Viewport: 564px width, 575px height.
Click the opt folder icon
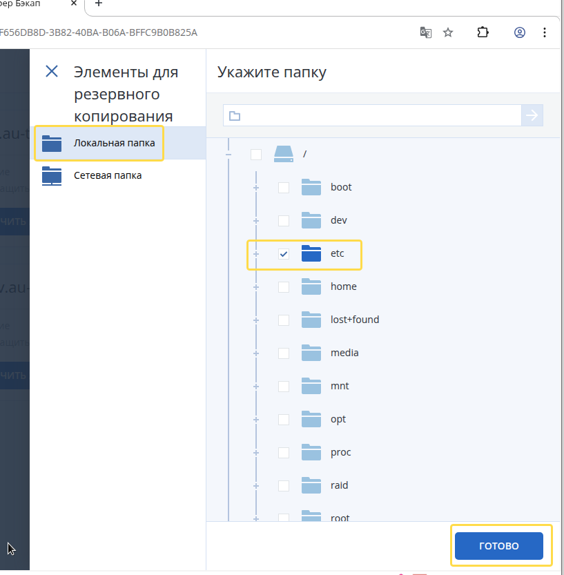click(311, 419)
